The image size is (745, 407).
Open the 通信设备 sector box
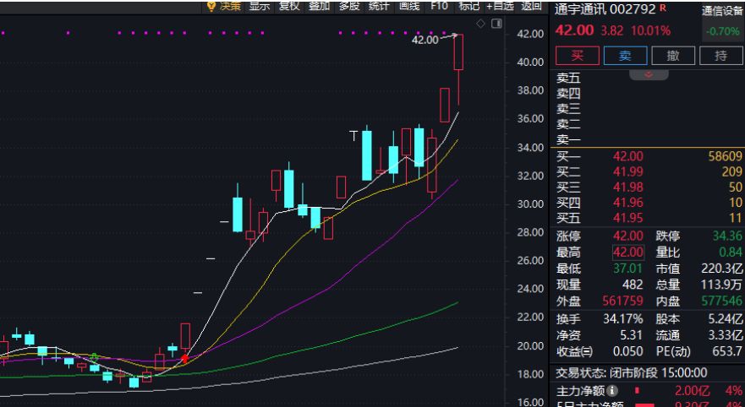(x=722, y=21)
